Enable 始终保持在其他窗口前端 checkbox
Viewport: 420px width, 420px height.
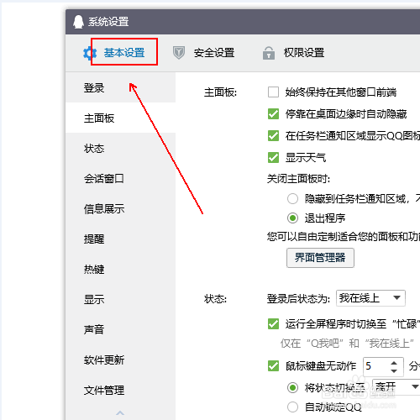273,92
